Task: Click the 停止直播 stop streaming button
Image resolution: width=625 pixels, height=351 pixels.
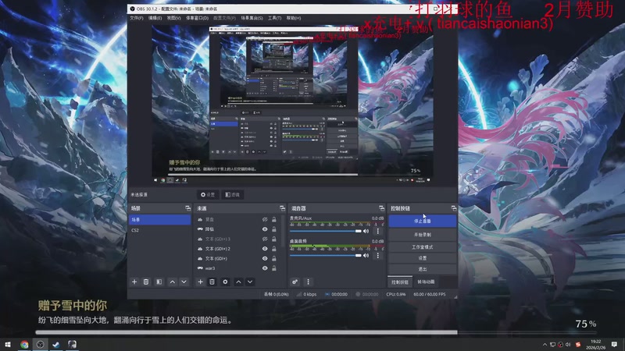Action: point(423,221)
